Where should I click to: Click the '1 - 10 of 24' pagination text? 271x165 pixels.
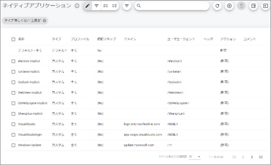point(216,157)
